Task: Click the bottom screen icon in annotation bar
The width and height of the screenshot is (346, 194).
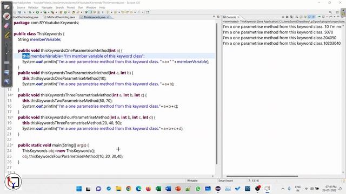Action: (x=7, y=81)
